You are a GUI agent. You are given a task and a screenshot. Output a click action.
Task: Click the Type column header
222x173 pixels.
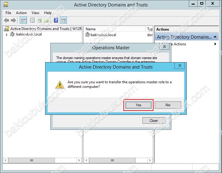click(x=149, y=29)
